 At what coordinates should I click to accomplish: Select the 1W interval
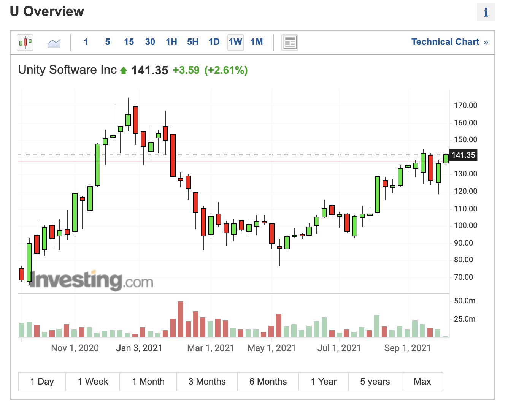235,42
